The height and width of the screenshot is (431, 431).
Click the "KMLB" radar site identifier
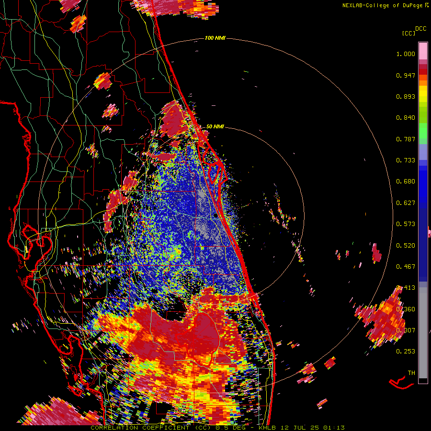tap(268, 428)
